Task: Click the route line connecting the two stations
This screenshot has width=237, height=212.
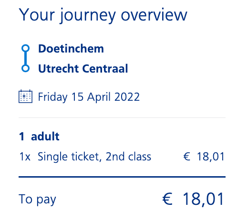Action: click(26, 58)
